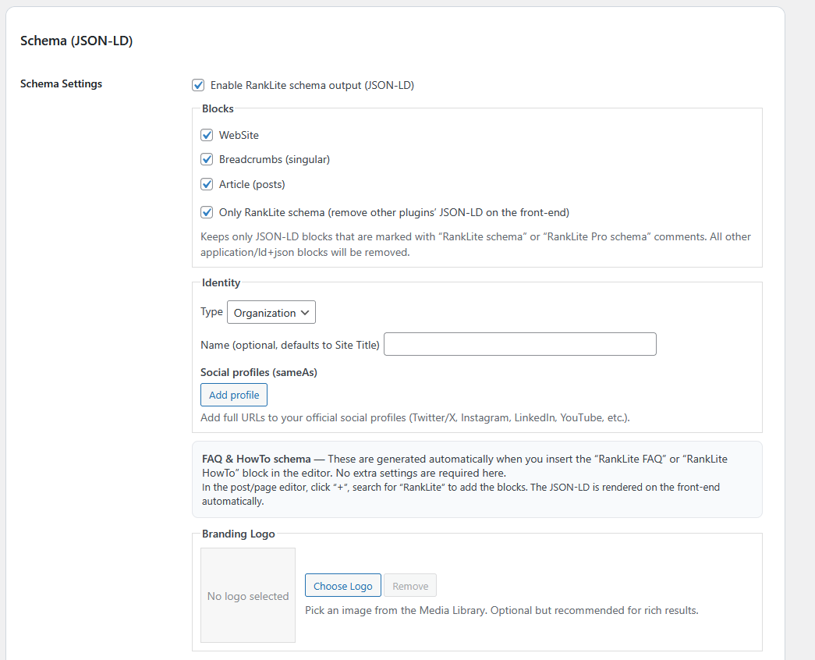Image resolution: width=815 pixels, height=660 pixels.
Task: Focus the Name (optional) input field
Action: [519, 344]
